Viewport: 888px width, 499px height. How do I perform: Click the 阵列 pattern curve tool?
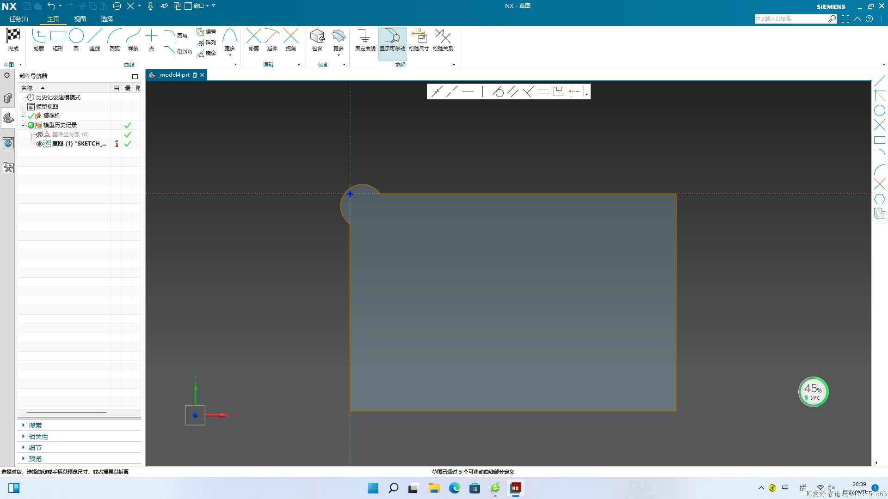click(206, 43)
